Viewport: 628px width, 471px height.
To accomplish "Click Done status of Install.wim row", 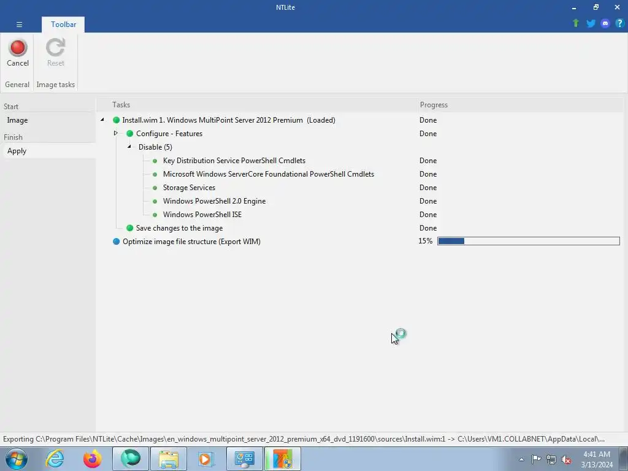I will pyautogui.click(x=427, y=120).
